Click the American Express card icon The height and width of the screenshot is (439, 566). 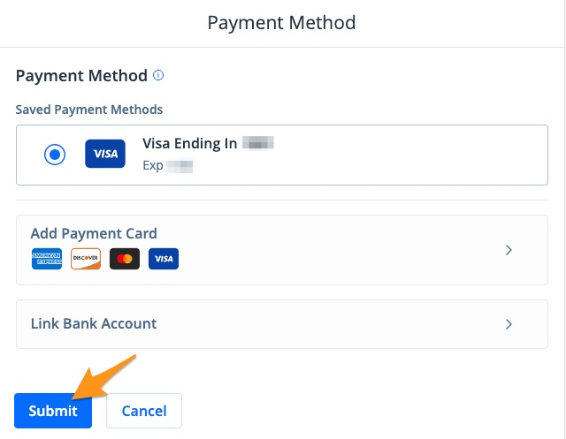pyautogui.click(x=47, y=259)
